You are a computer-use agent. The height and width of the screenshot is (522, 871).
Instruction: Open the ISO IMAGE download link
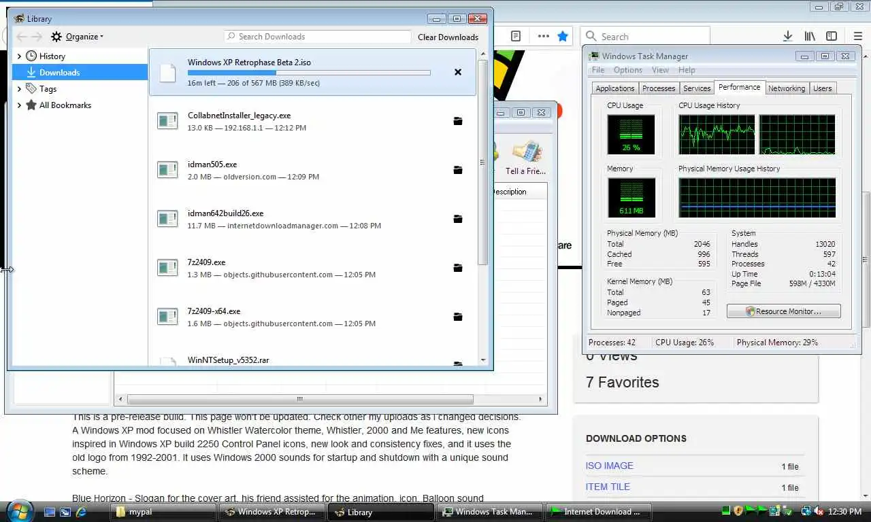click(x=609, y=466)
